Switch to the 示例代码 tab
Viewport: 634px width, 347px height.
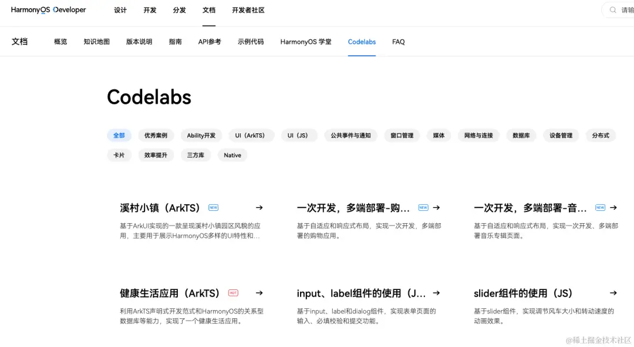251,42
